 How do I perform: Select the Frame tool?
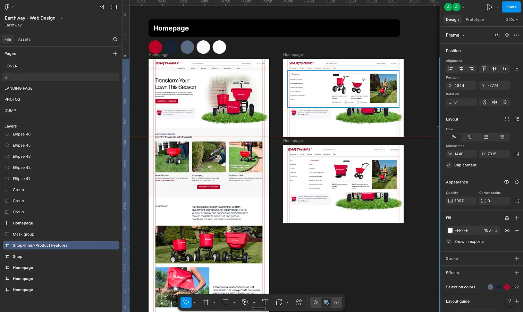(205, 302)
